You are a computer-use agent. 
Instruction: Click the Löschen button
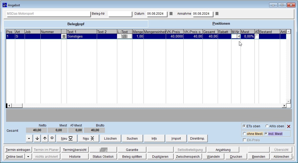(x=110, y=139)
